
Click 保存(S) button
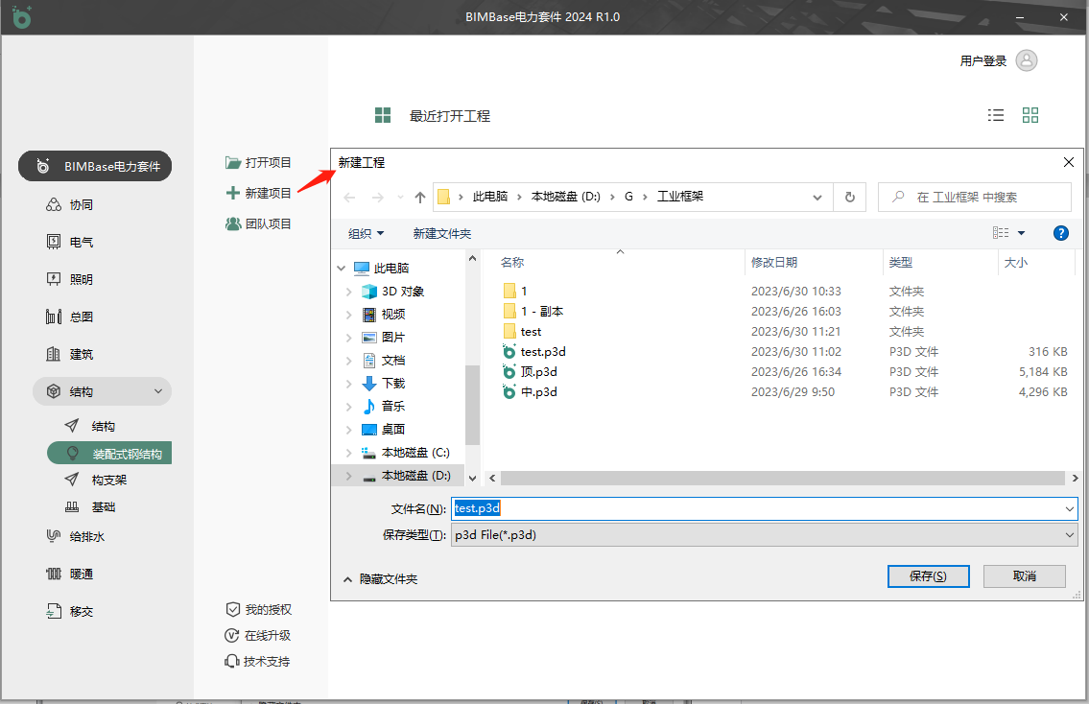tap(928, 576)
